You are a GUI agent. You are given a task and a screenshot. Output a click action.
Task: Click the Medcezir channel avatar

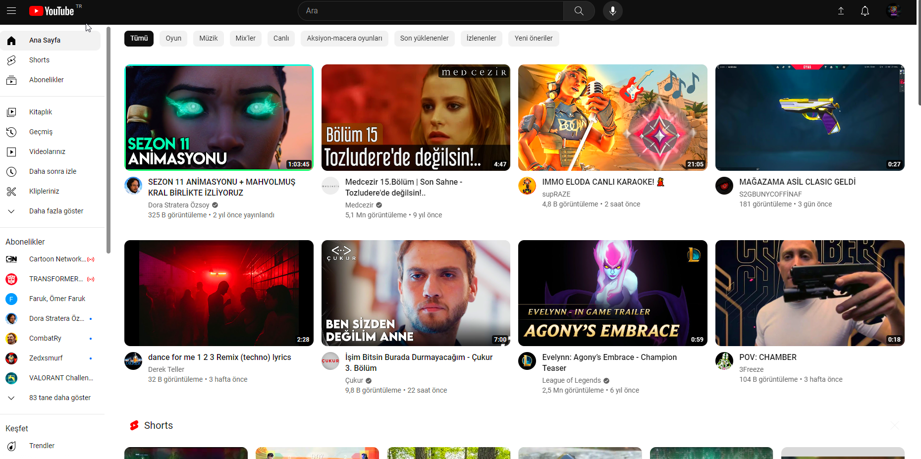click(x=330, y=186)
